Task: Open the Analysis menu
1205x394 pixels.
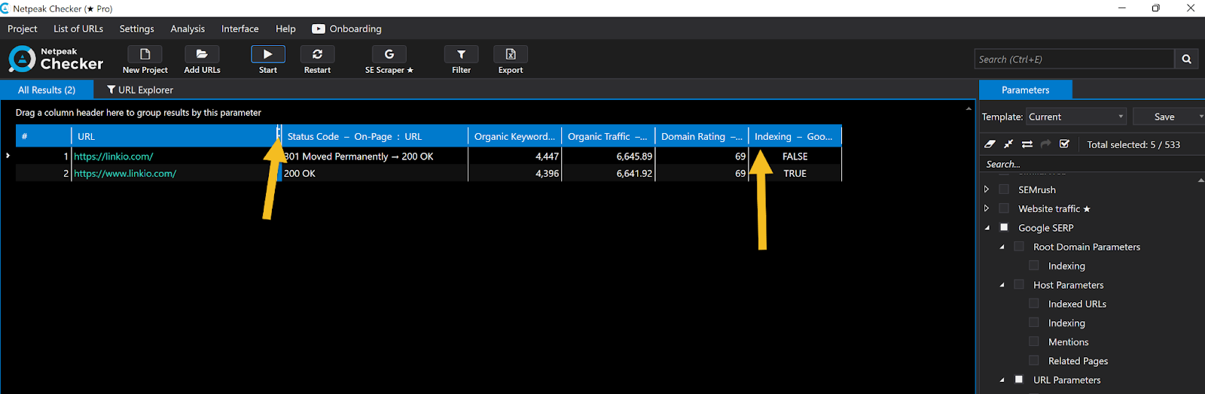Action: click(188, 29)
